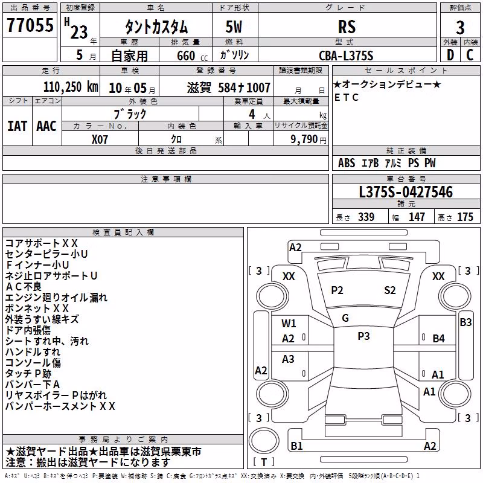Select the A3 mark on the rear door
Image resolution: width=483 pixels, height=483 pixels.
pyautogui.click(x=288, y=359)
